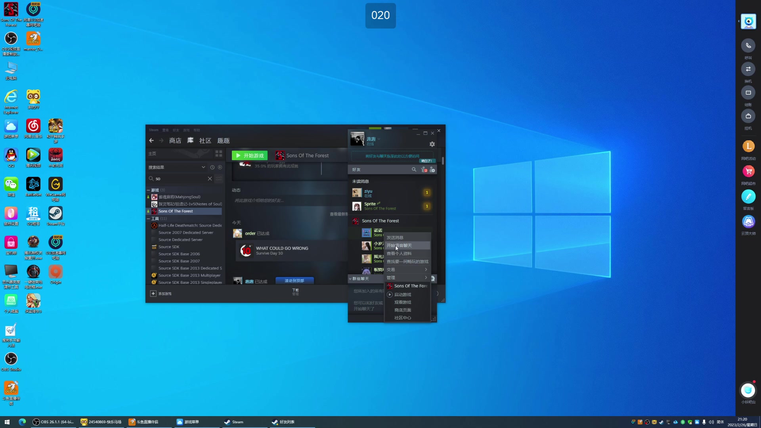Open the search results collection dropdown
Viewport: 761px width, 428px height.
point(203,167)
